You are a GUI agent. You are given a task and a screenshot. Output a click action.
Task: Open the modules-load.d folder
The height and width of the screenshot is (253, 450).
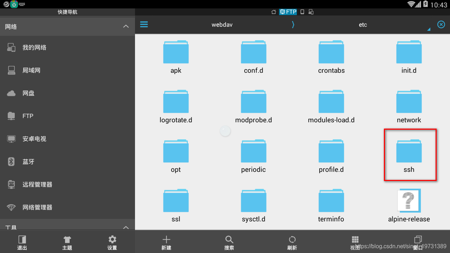tap(331, 106)
